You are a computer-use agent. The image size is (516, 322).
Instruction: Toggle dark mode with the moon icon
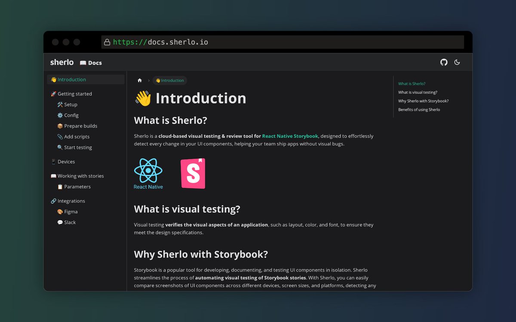(457, 62)
